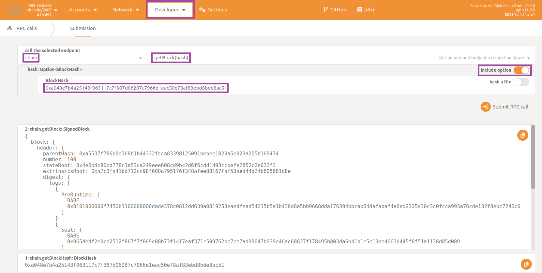Open the getBlock(hash) method dropdown
Viewport: 542px width, 273px height.
pos(339,58)
